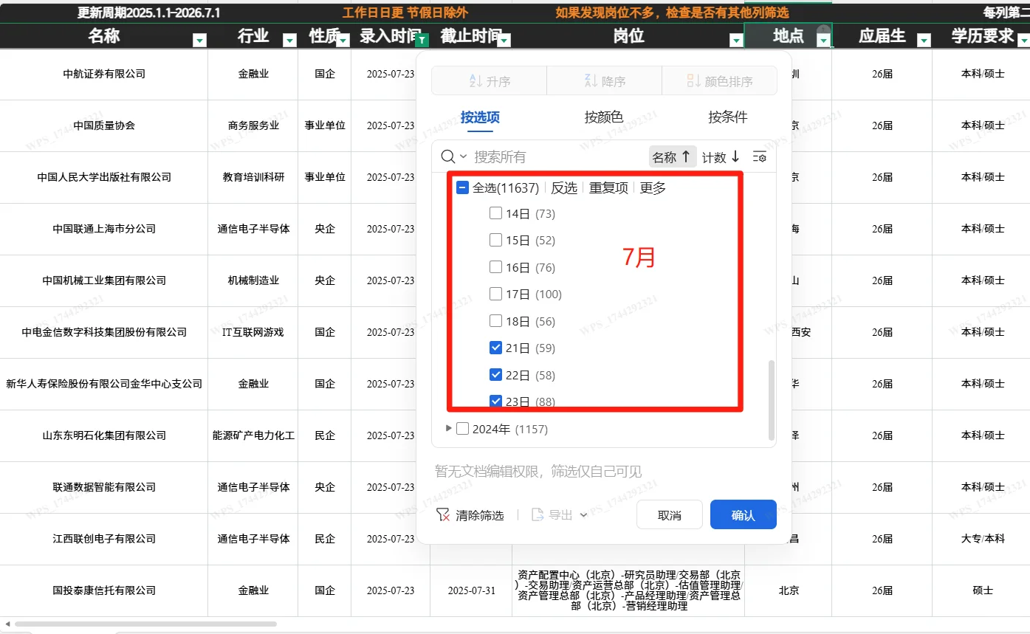1030x634 pixels.
Task: Select cell 中国联通上海市分公司
Action: point(104,229)
